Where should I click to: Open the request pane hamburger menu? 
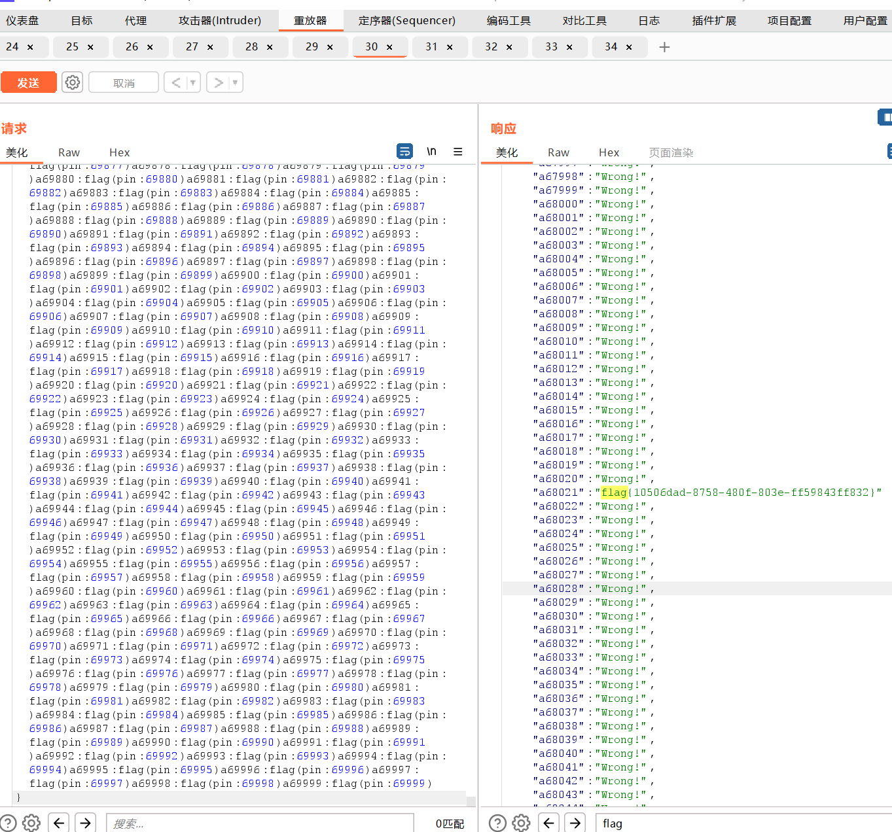[458, 152]
